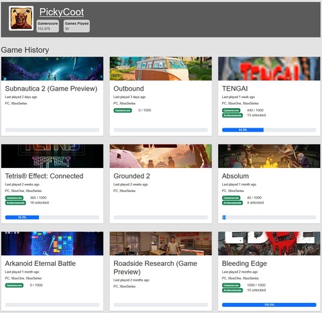Select the Grounded 2 game title

pos(131,176)
